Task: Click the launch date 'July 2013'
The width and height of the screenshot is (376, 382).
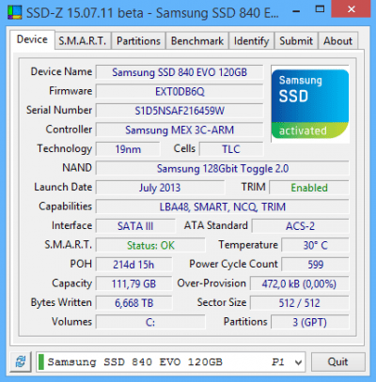Action: click(x=160, y=188)
